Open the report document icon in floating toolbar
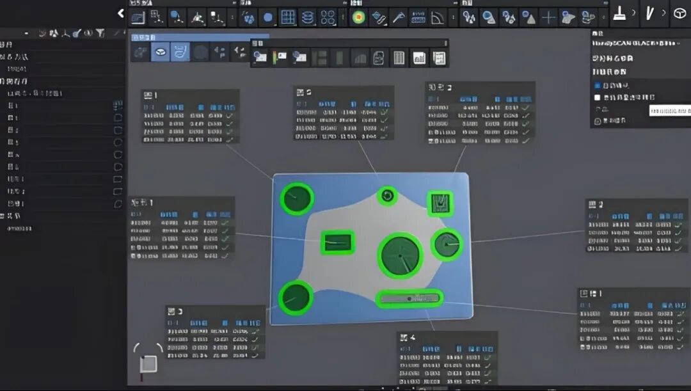Viewport: 691px width, 391px height. tap(439, 58)
